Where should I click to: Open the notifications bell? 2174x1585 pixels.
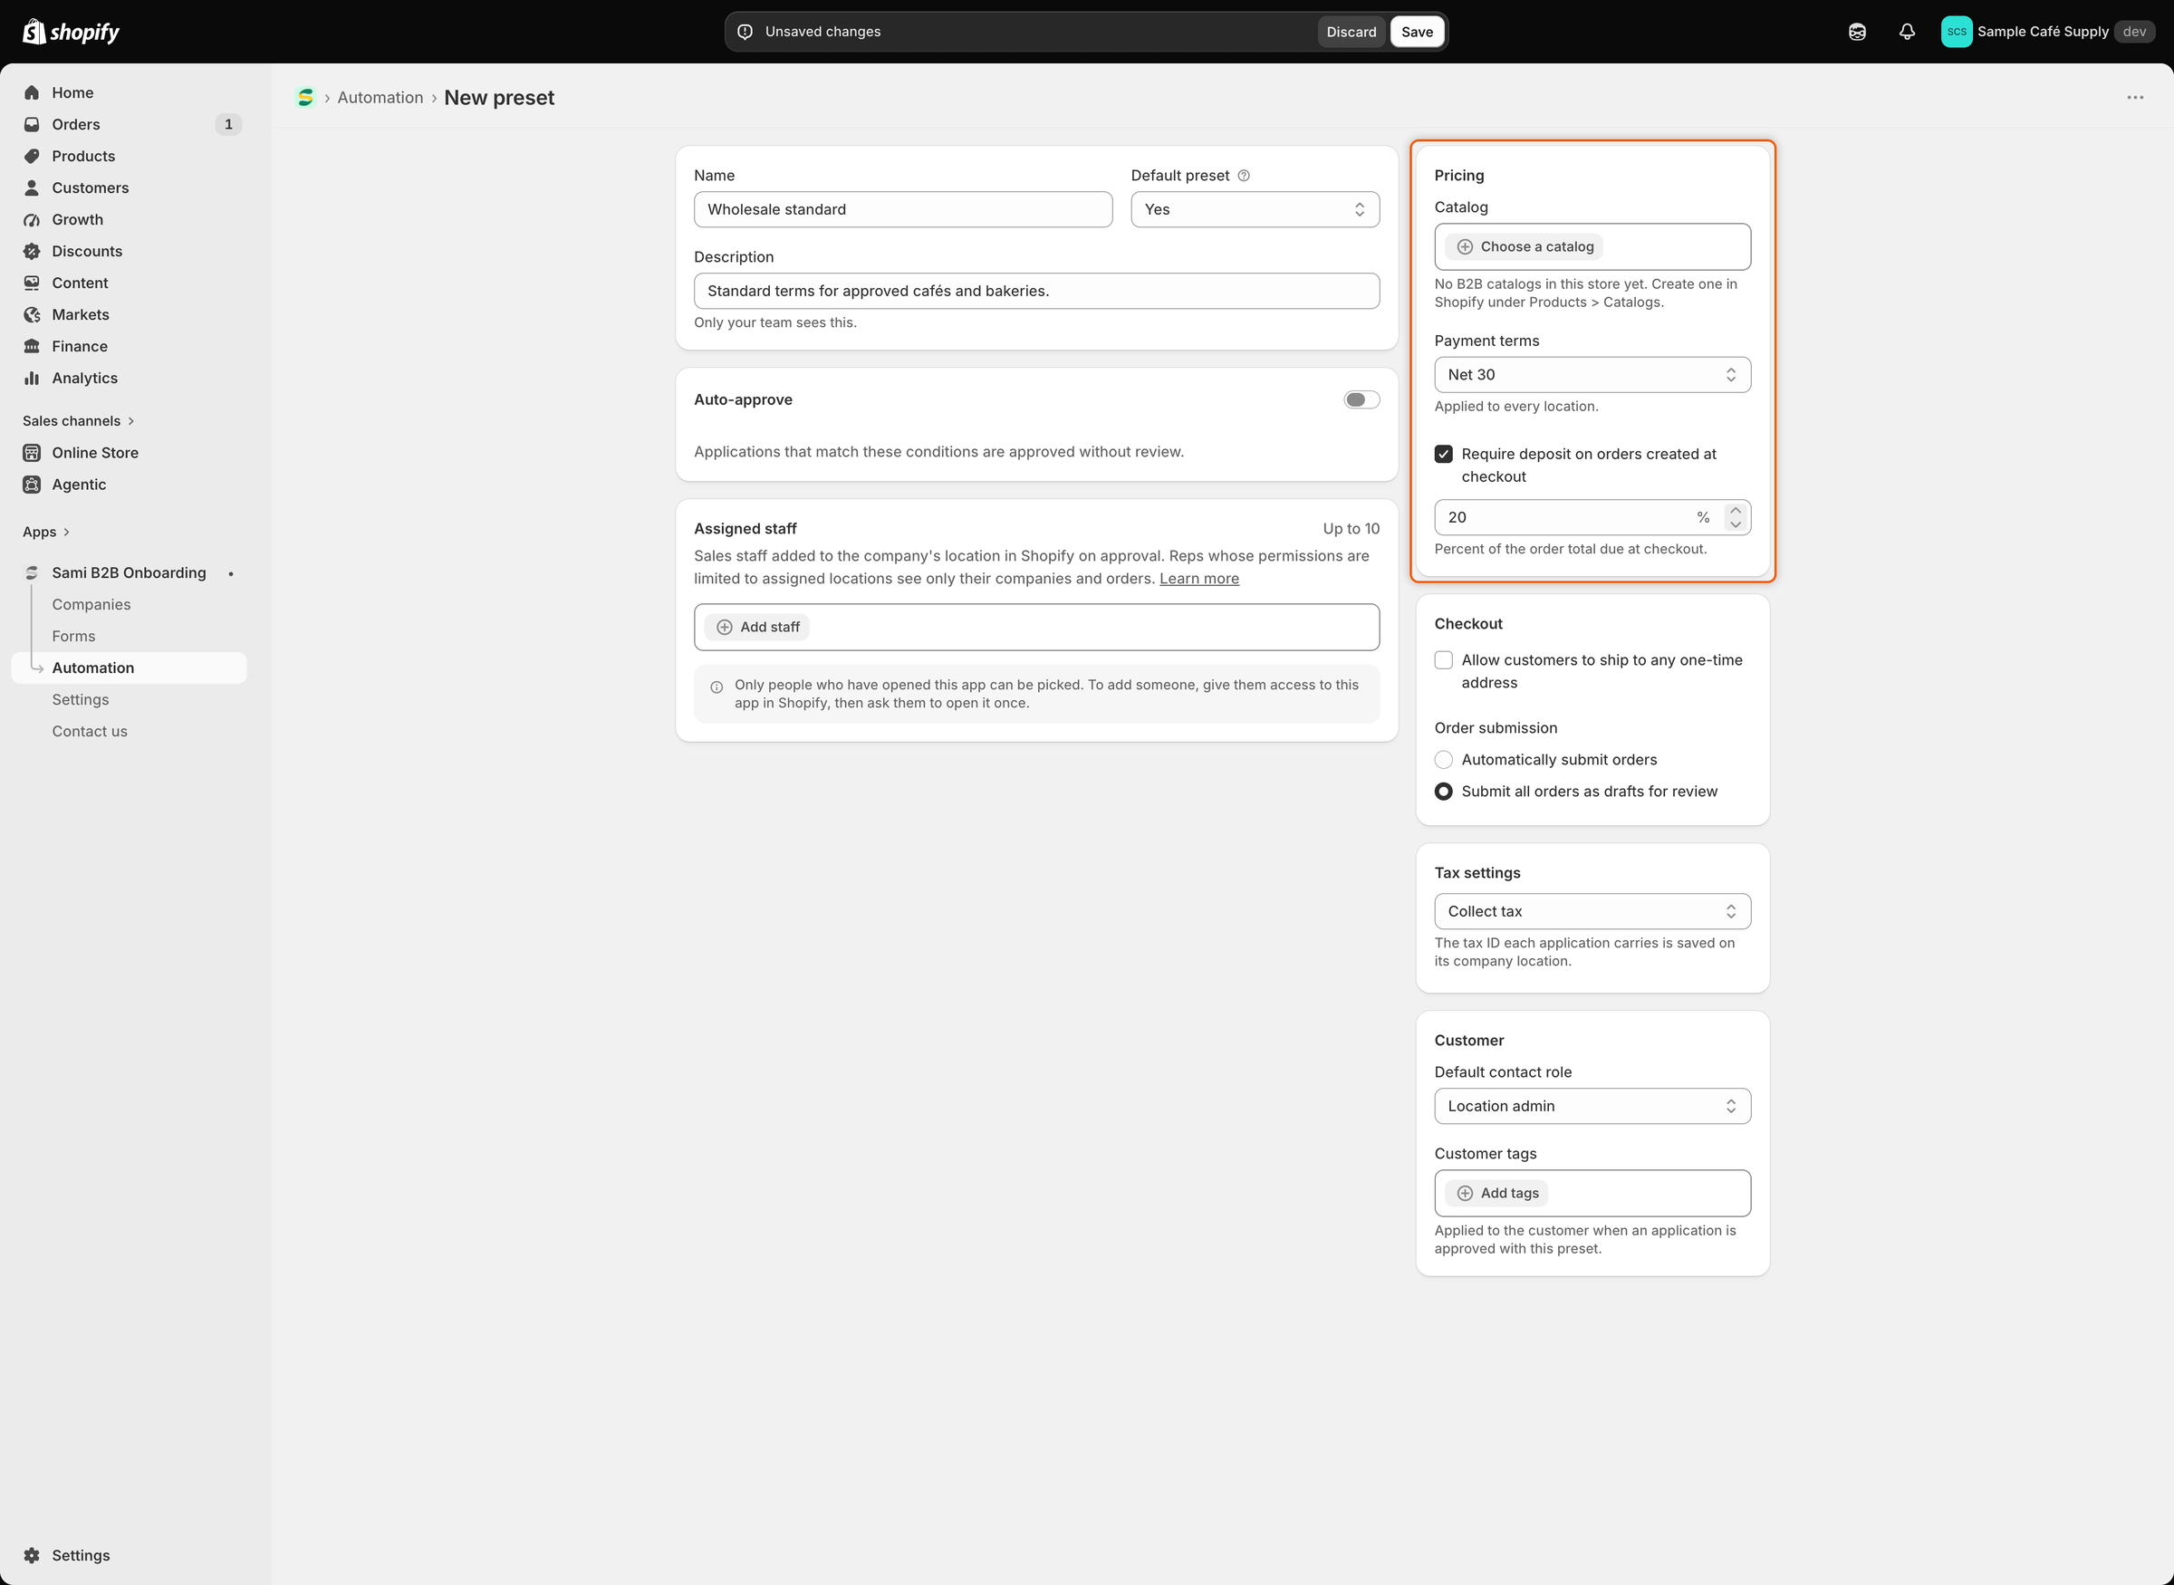(1908, 32)
